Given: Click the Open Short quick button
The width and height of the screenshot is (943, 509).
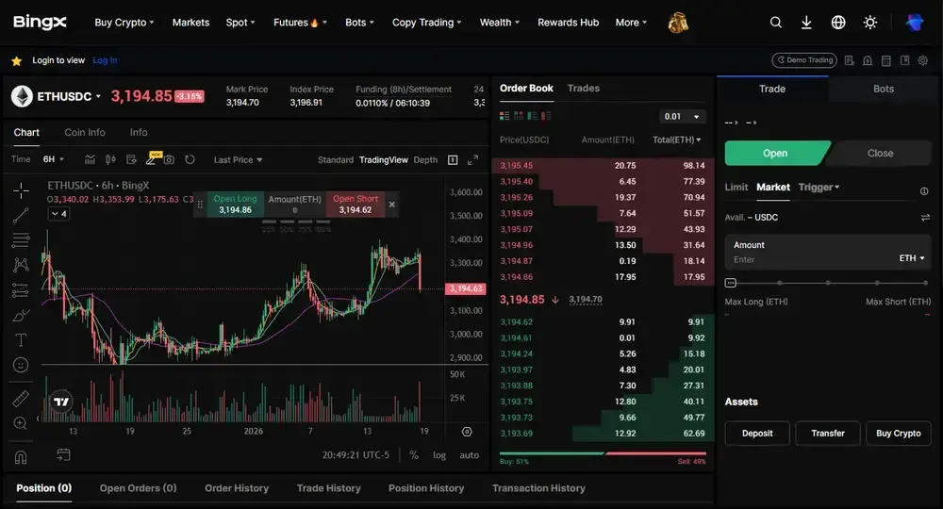Looking at the screenshot, I should (356, 205).
